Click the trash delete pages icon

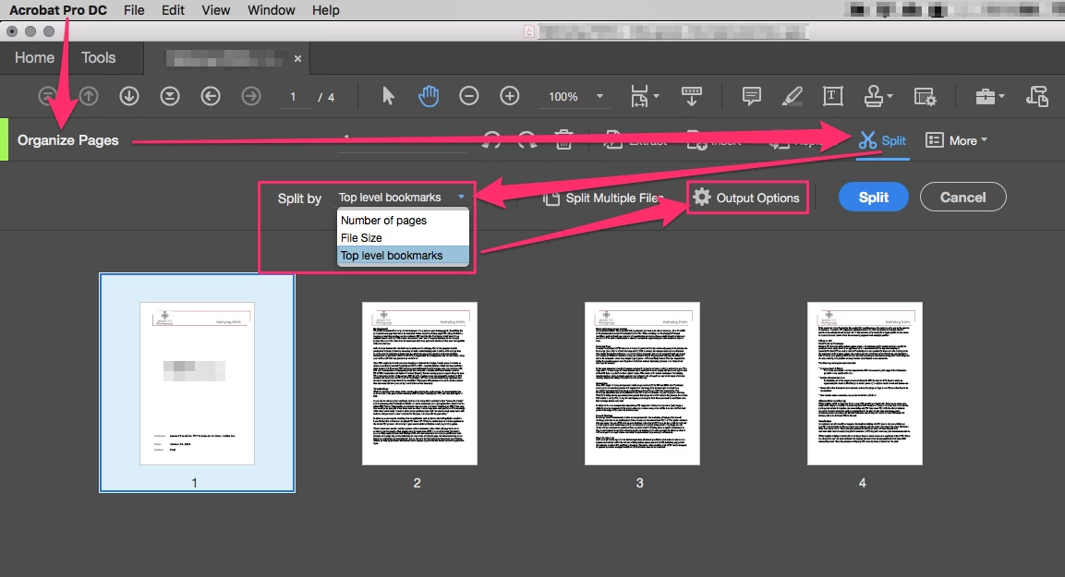563,139
